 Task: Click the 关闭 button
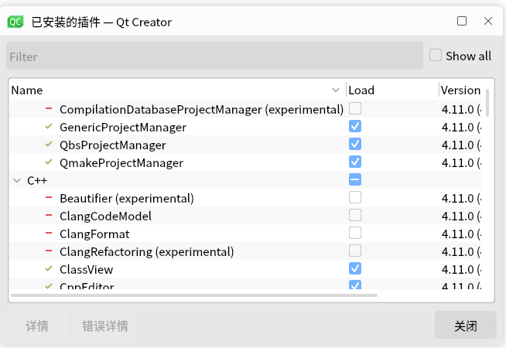click(x=466, y=325)
